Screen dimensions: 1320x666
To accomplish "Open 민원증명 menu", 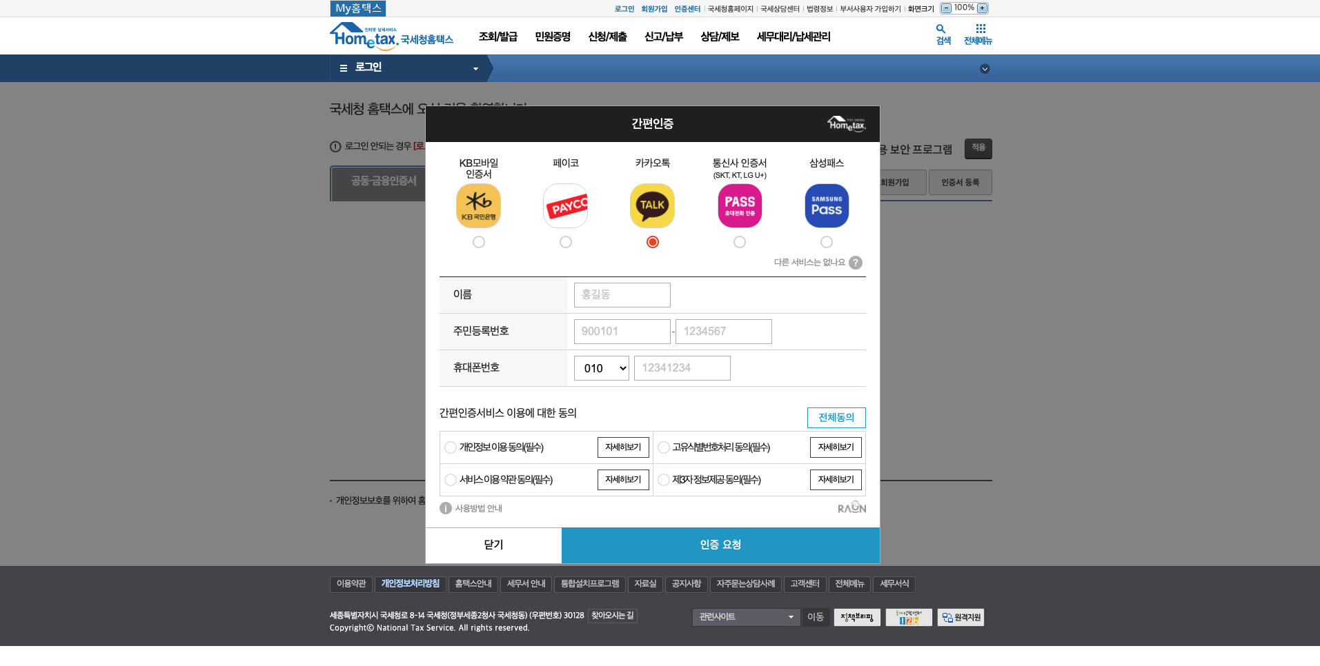I will click(553, 37).
